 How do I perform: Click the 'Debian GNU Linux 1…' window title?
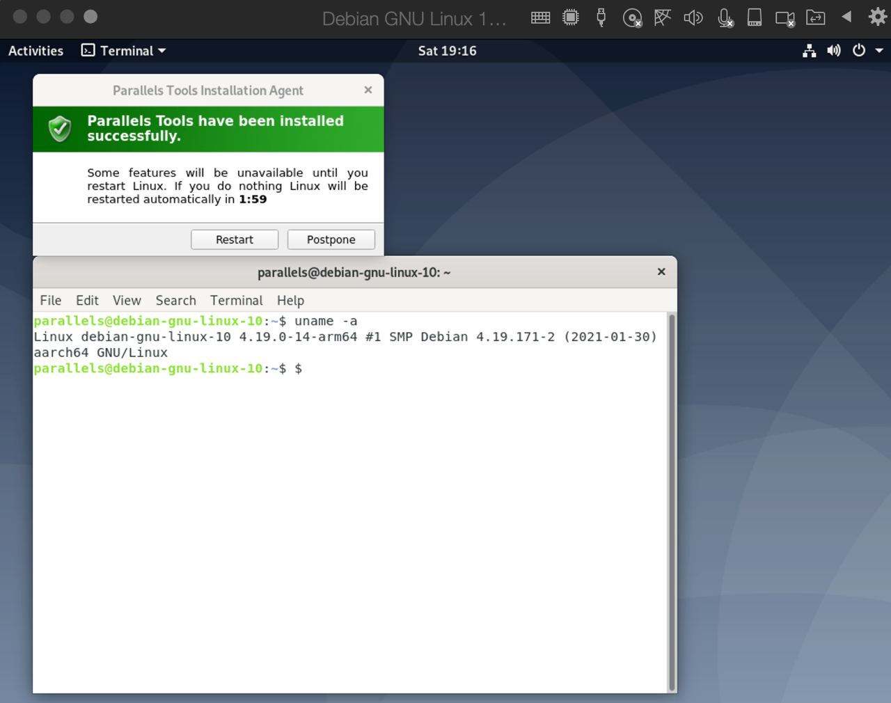pyautogui.click(x=414, y=19)
